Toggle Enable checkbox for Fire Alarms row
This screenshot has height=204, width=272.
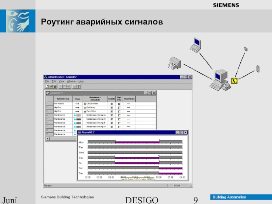coord(112,104)
